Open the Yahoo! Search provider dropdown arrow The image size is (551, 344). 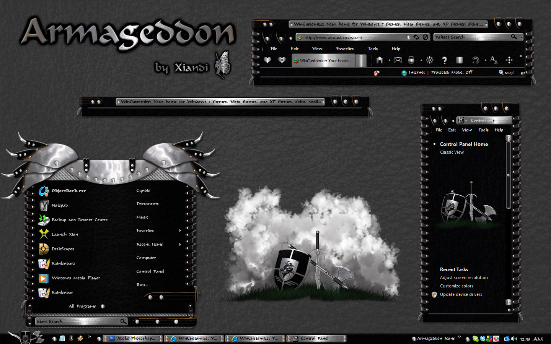521,37
